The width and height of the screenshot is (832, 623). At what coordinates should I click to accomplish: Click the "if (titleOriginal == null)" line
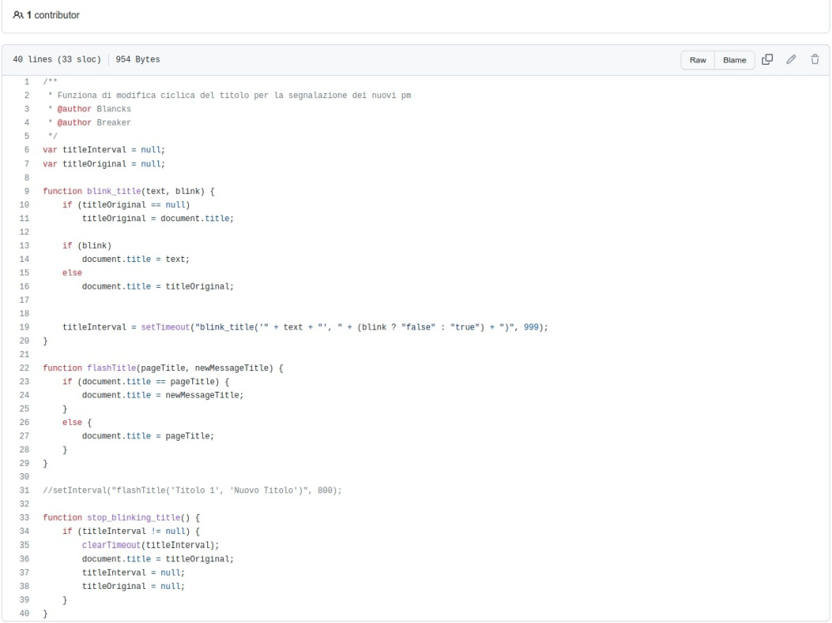(126, 205)
